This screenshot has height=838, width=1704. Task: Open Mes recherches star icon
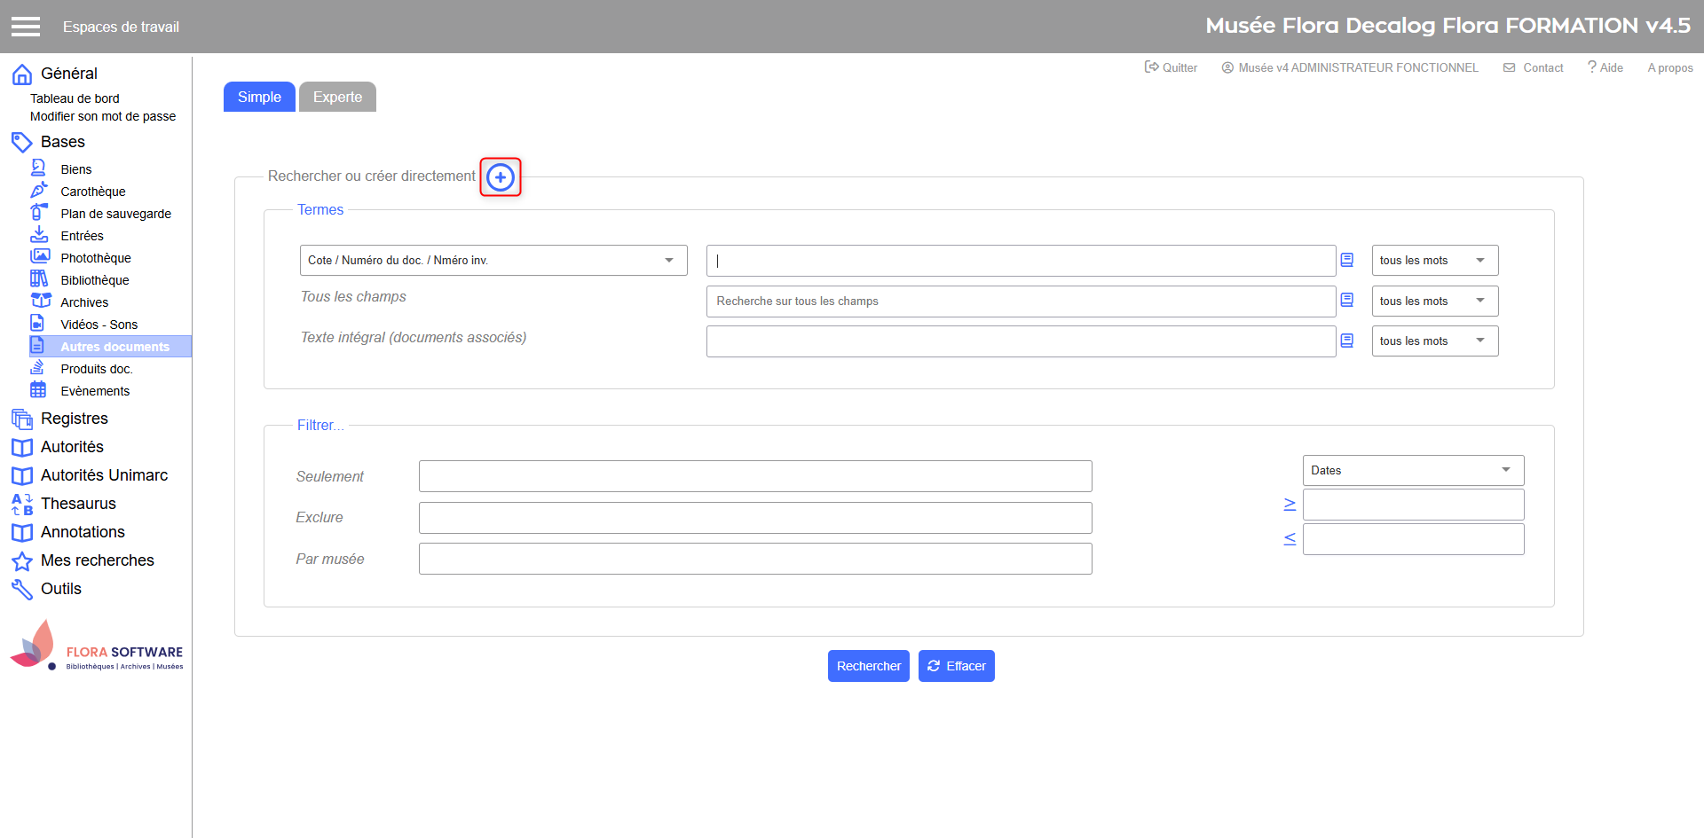[22, 561]
